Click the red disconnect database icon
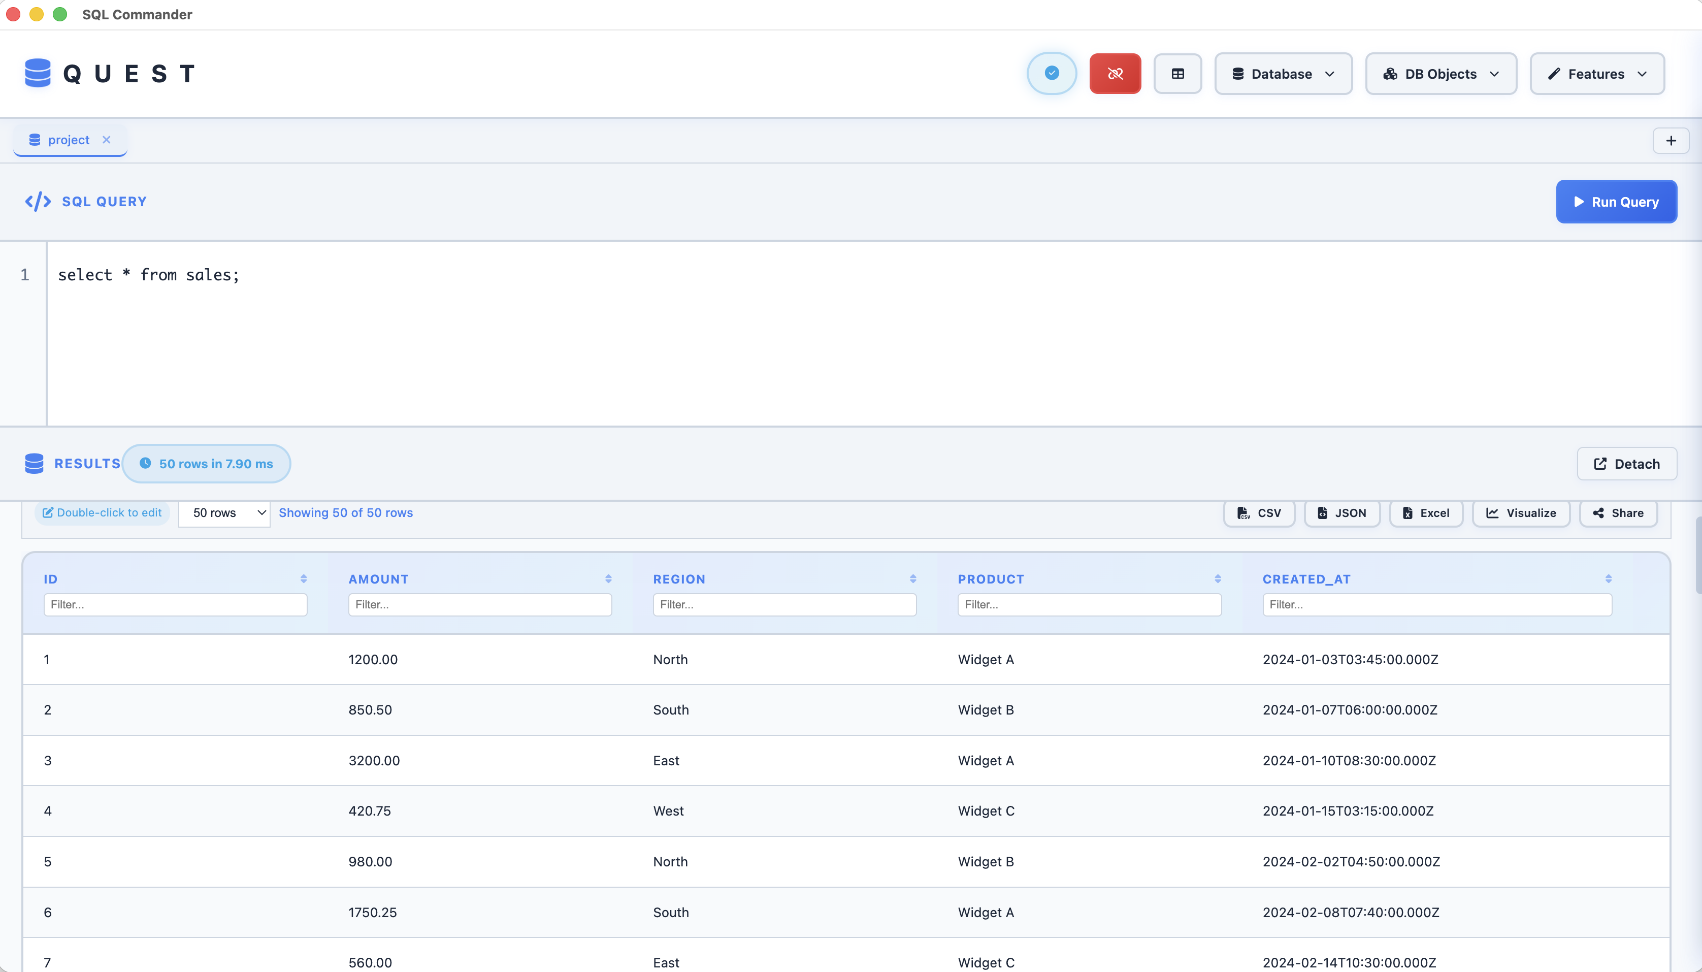Screen dimensions: 1702x972 pyautogui.click(x=1115, y=74)
